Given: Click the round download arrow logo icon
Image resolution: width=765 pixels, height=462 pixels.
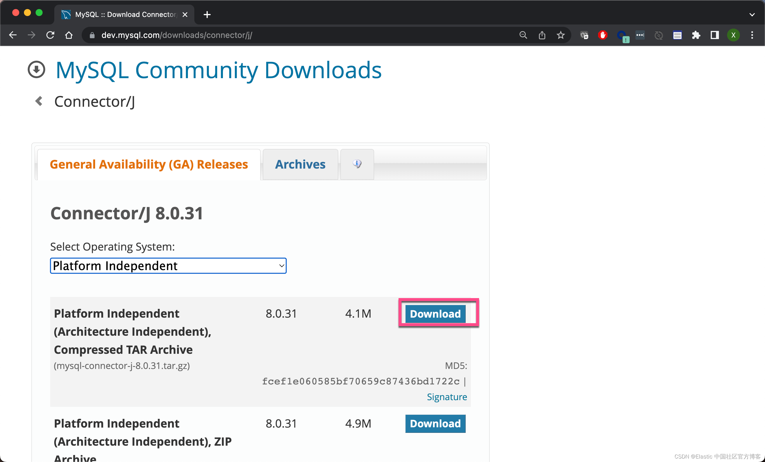Looking at the screenshot, I should click(36, 69).
